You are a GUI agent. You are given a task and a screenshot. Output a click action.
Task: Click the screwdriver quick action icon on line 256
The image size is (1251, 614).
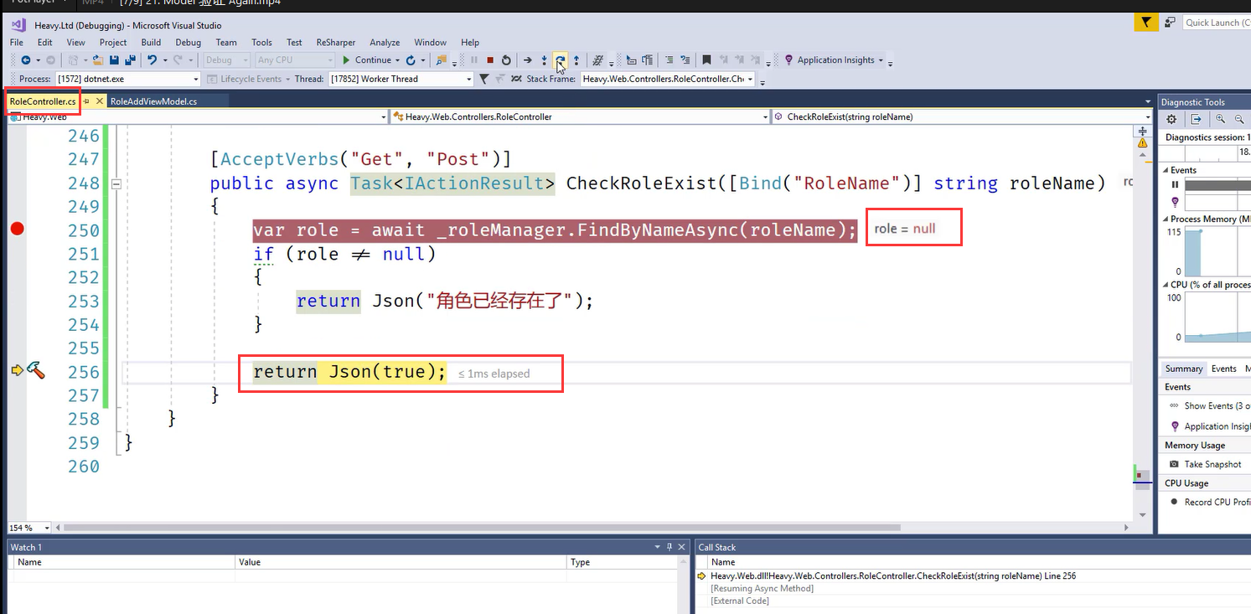click(36, 370)
